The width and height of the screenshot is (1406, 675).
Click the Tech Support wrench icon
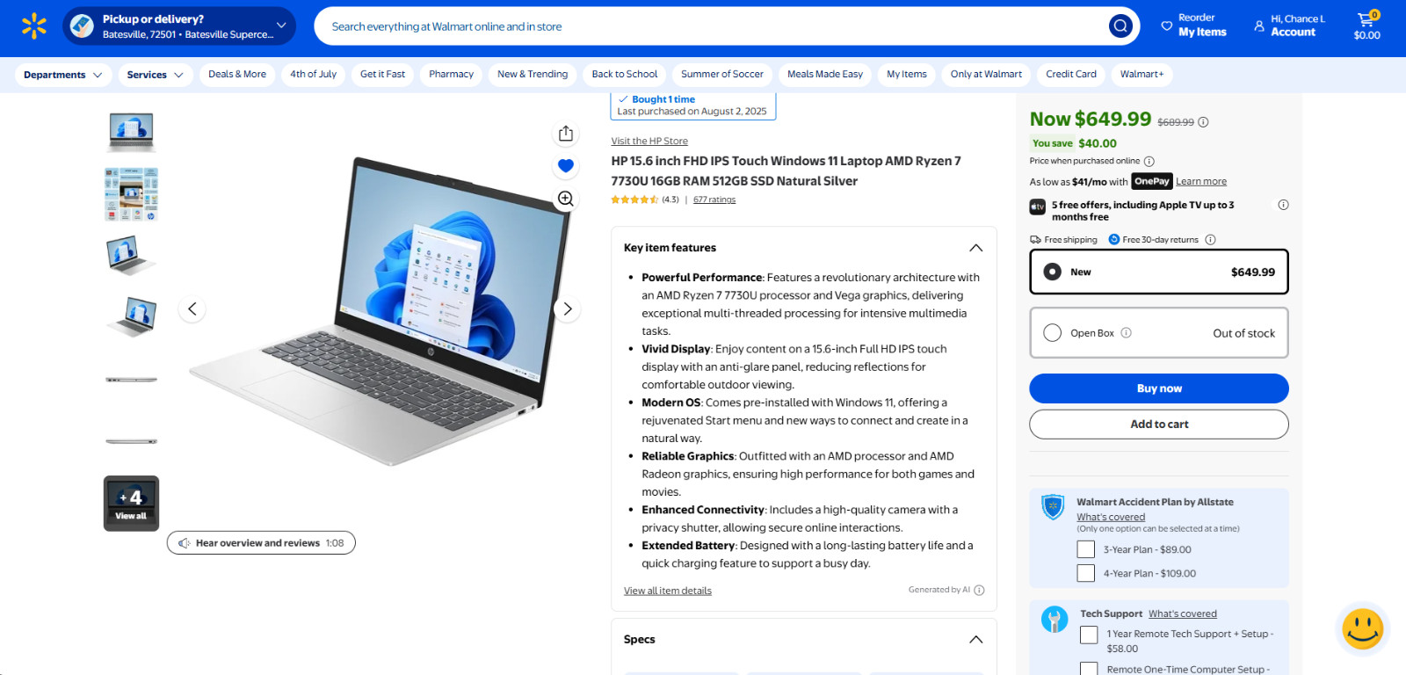pos(1054,620)
